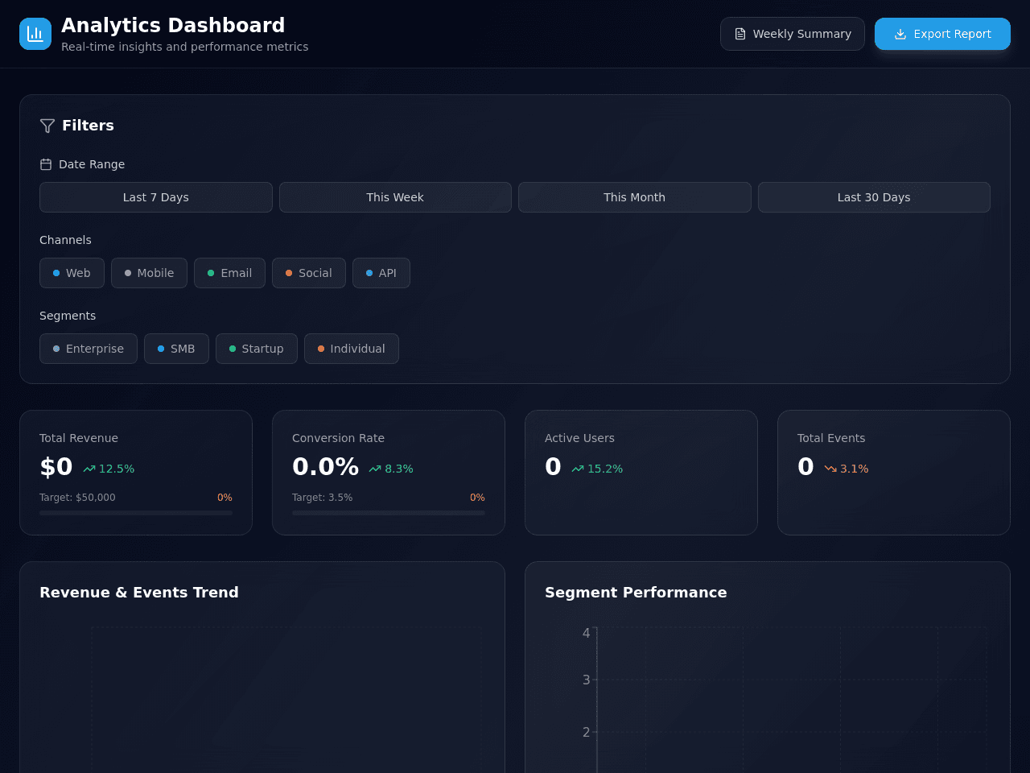Click the Total Events card title
1030x773 pixels.
coord(831,438)
